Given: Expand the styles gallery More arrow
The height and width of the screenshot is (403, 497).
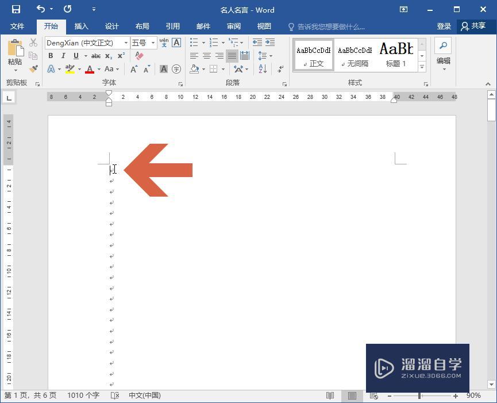Looking at the screenshot, I should pos(422,67).
